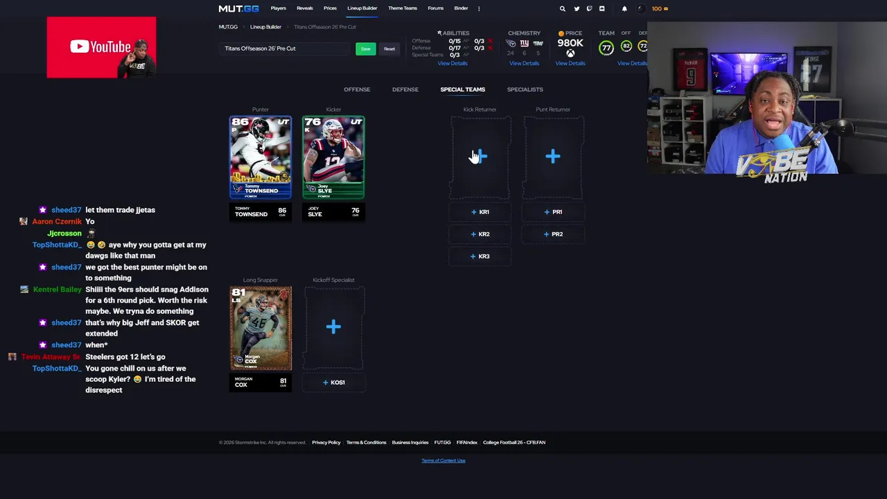Open College Football 26 CFB.FAN link
Screen dimensions: 887x499
(514, 442)
